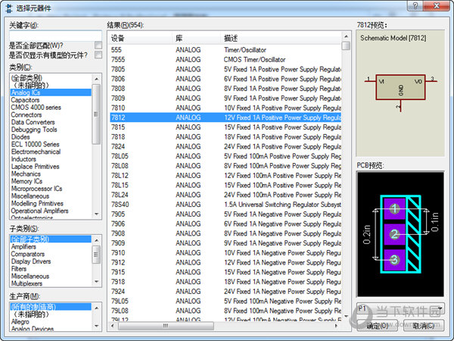This screenshot has width=454, height=341.
Task: Toggle show only parts with models checkbox
Action: [98, 55]
